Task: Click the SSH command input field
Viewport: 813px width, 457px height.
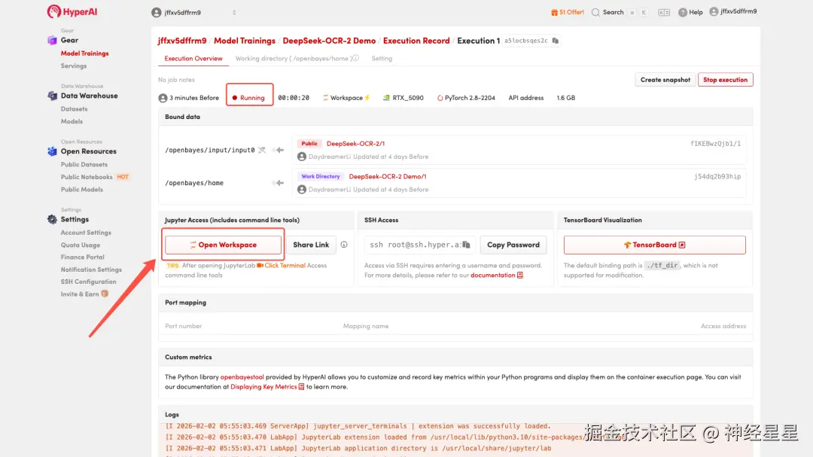Action: 420,245
